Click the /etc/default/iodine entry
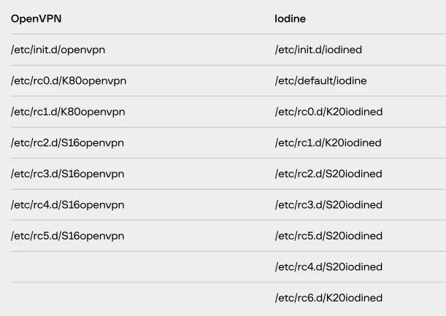This screenshot has height=316, width=446. pyautogui.click(x=320, y=81)
